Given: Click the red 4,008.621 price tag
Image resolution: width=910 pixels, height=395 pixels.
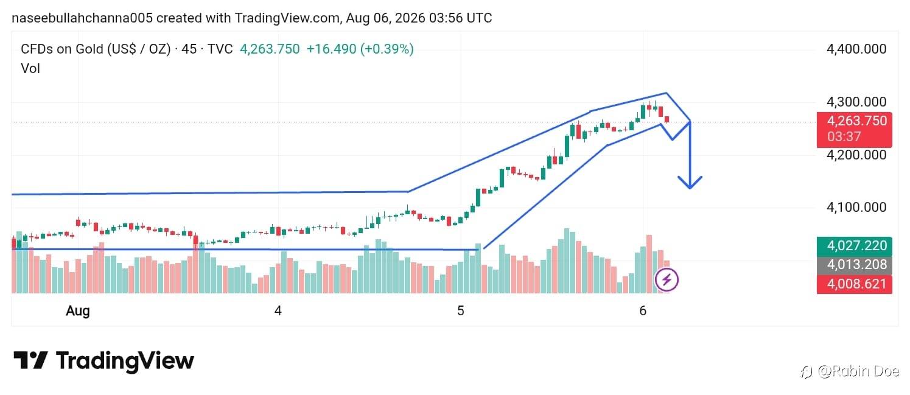Looking at the screenshot, I should coord(854,284).
